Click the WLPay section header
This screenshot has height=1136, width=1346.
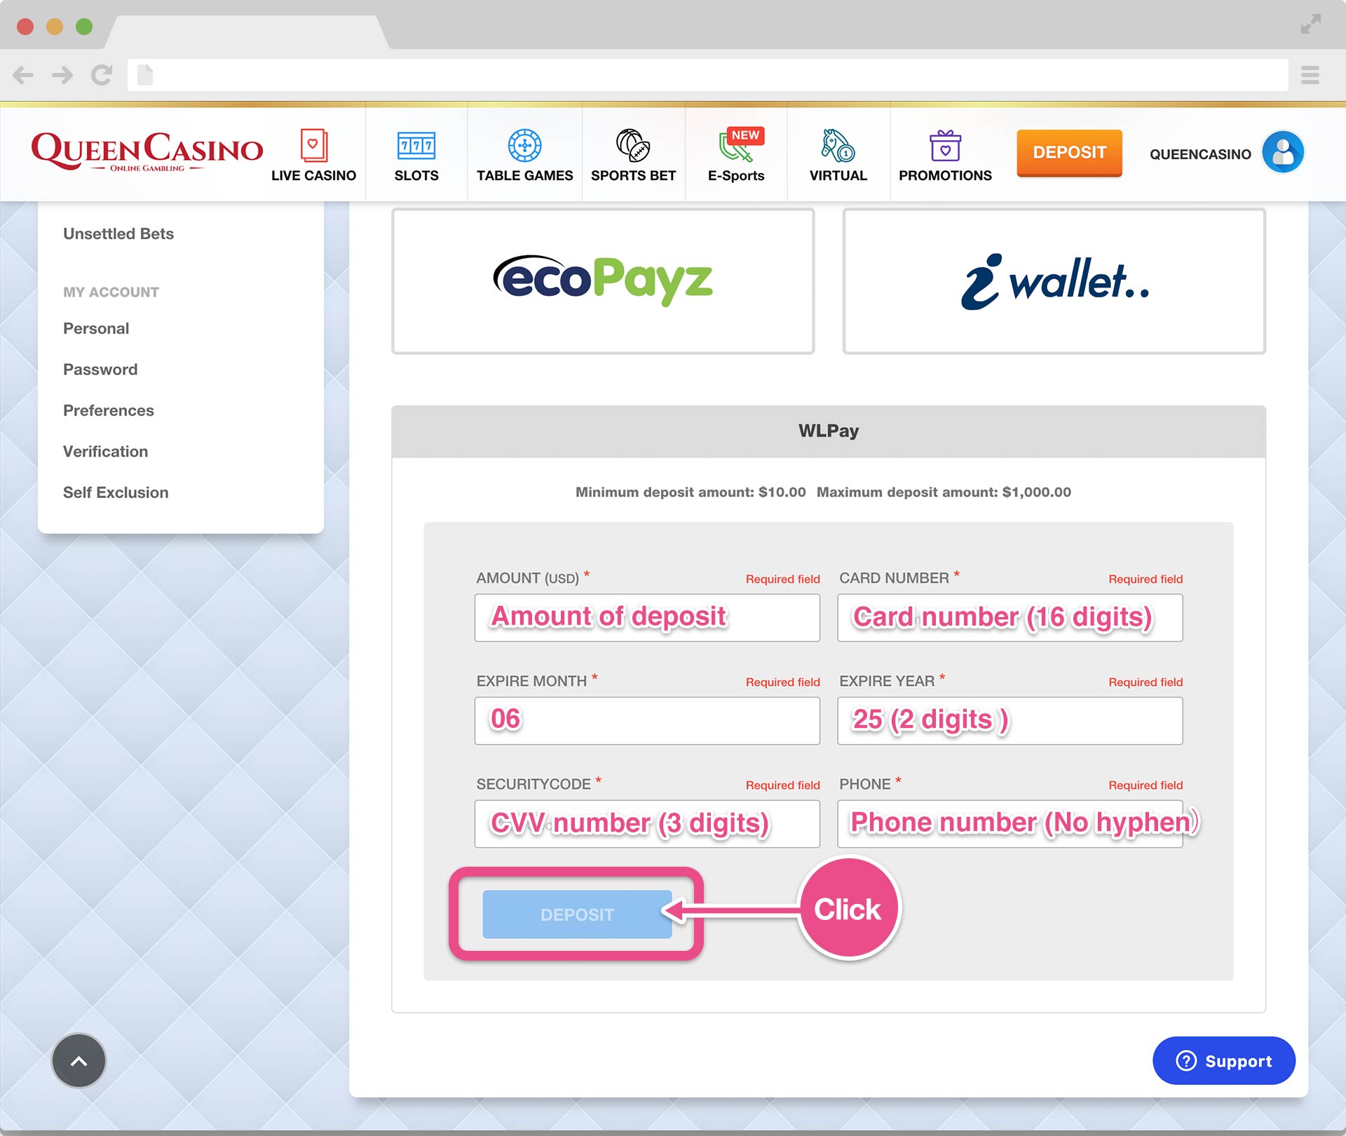pyautogui.click(x=829, y=431)
